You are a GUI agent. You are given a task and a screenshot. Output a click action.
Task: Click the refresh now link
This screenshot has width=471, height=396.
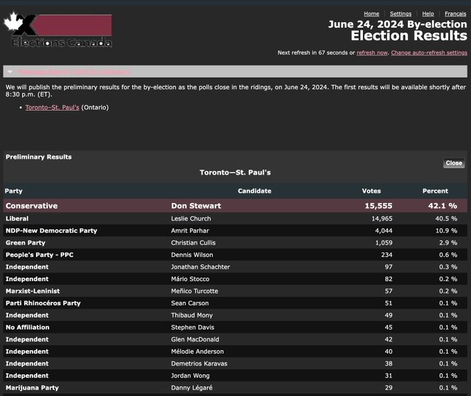pos(372,53)
